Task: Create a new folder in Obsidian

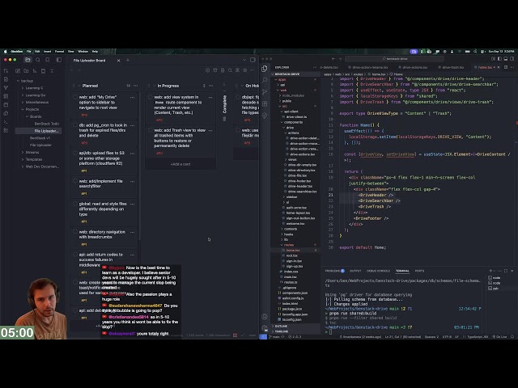Action: pyautogui.click(x=26, y=71)
